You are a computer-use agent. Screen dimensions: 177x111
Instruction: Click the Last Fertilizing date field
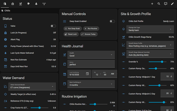pos(79,74)
